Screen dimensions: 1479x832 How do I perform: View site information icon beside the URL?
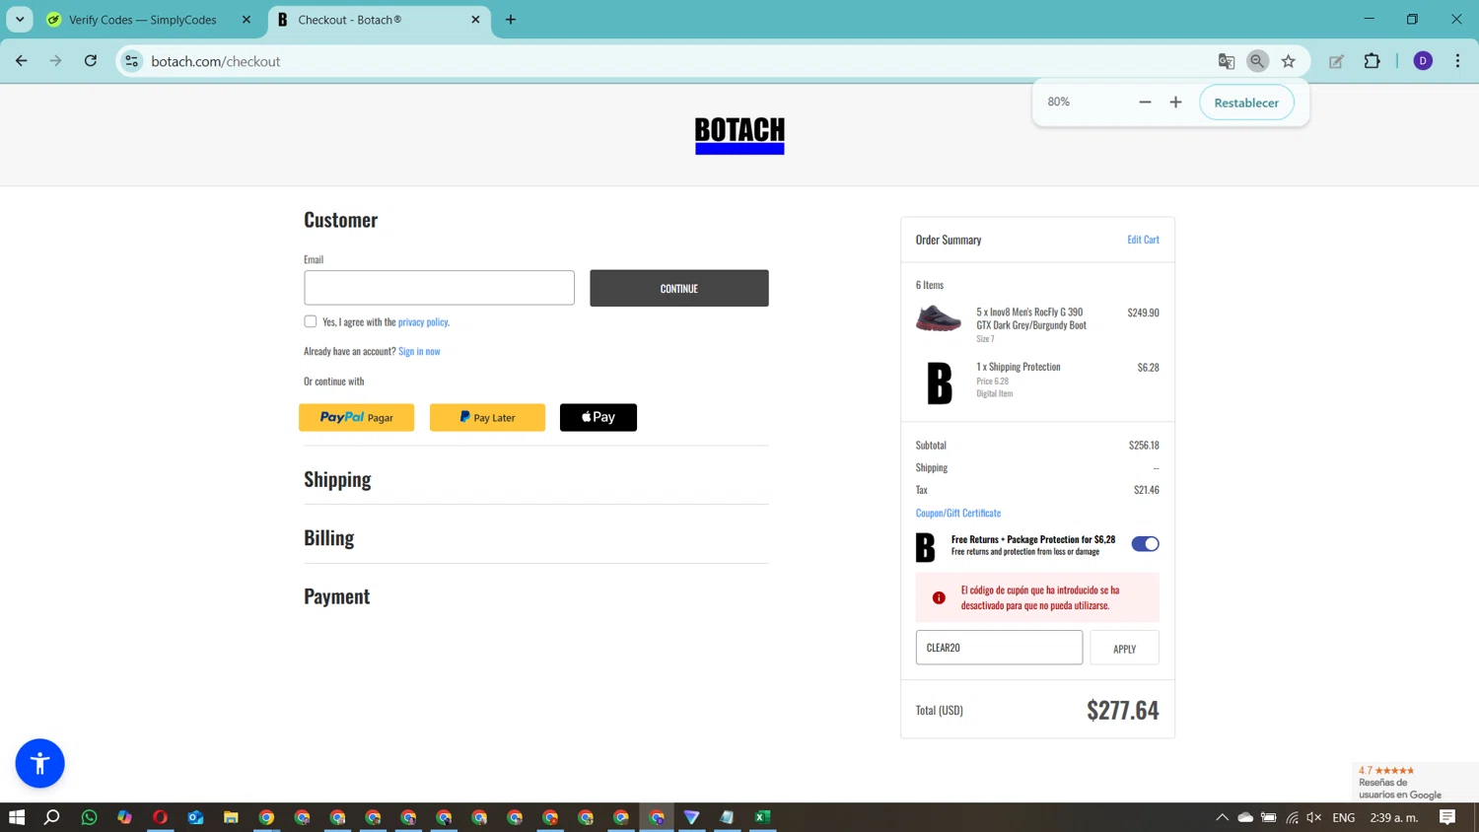coord(131,61)
